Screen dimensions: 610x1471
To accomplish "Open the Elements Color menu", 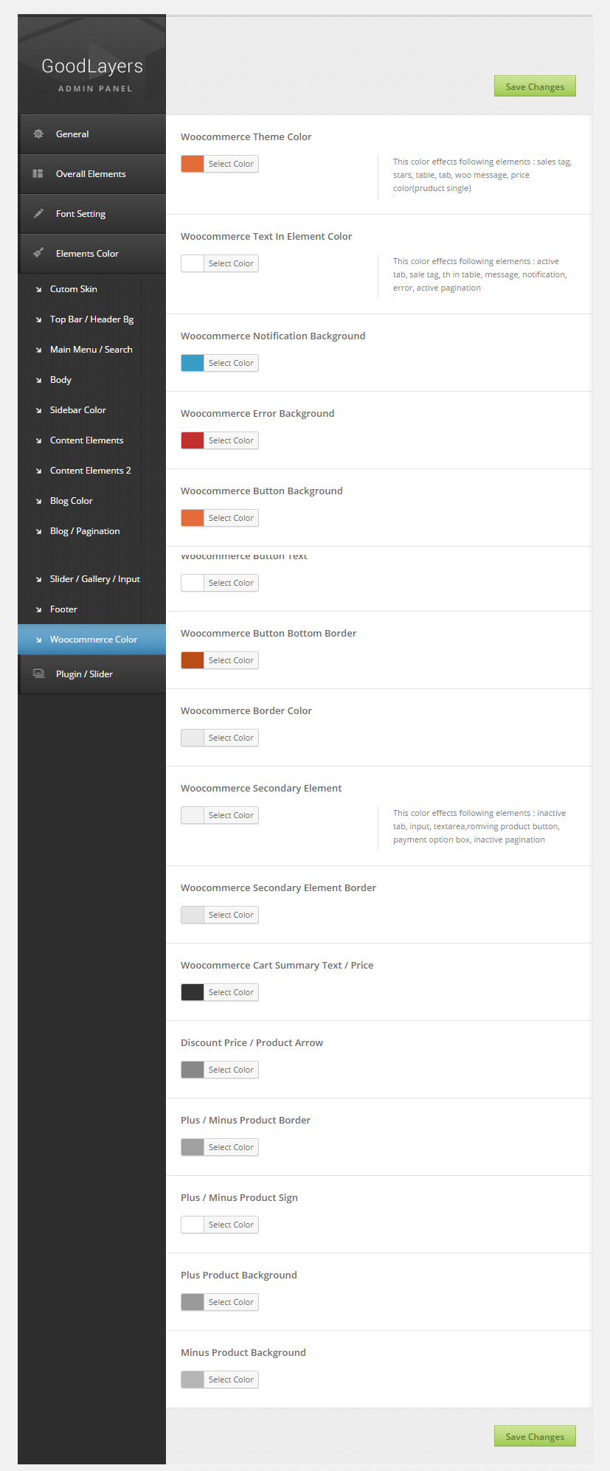I will (91, 254).
